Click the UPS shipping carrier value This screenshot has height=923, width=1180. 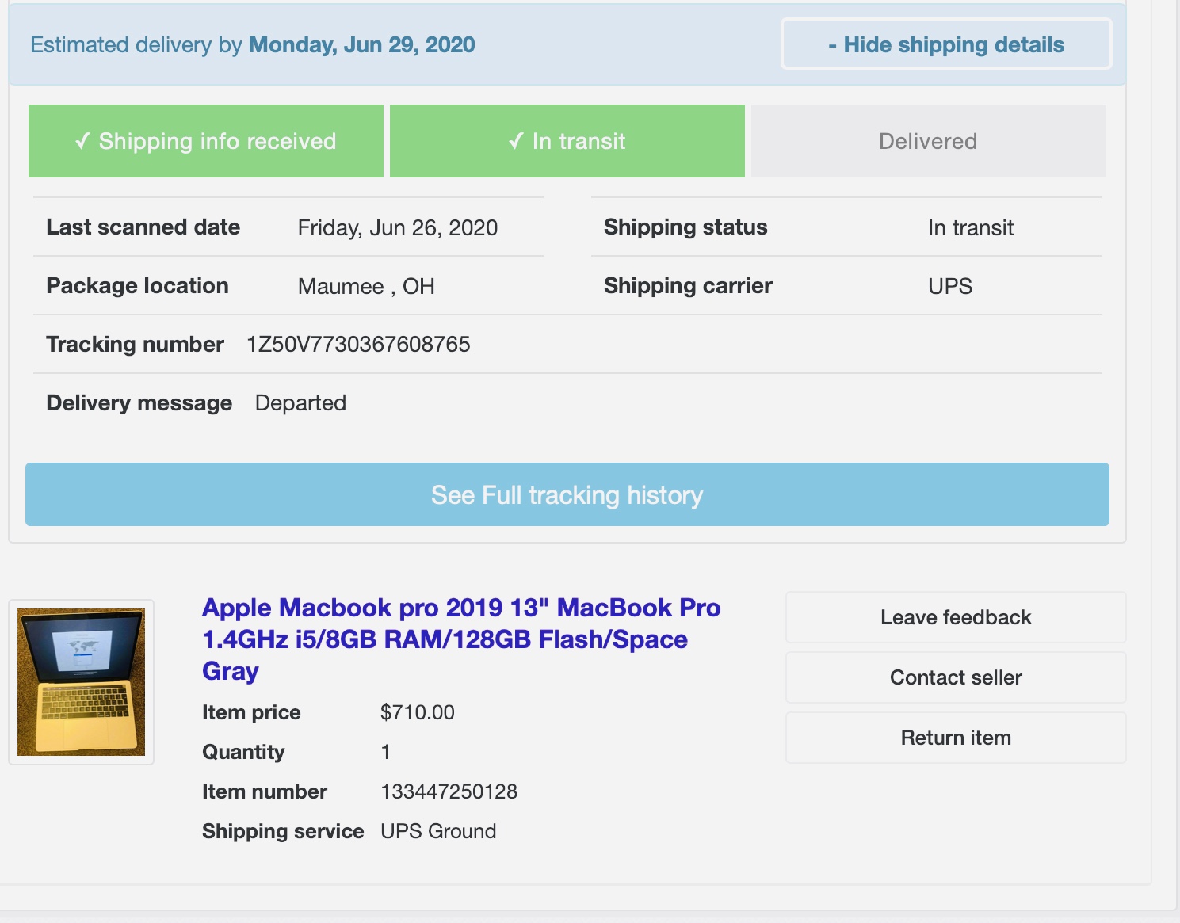click(x=949, y=286)
